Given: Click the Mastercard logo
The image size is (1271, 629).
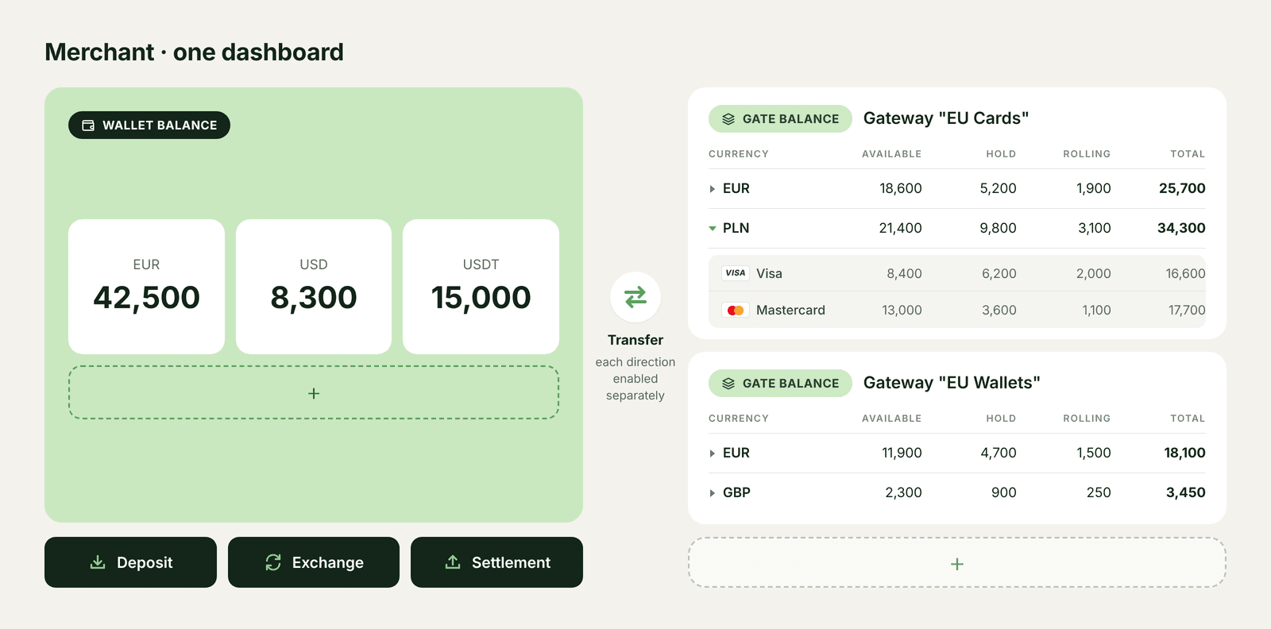Looking at the screenshot, I should [736, 311].
